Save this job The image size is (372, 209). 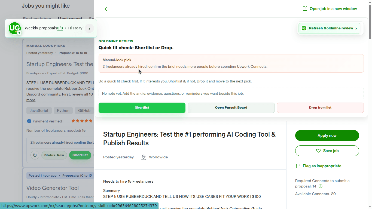[327, 151]
